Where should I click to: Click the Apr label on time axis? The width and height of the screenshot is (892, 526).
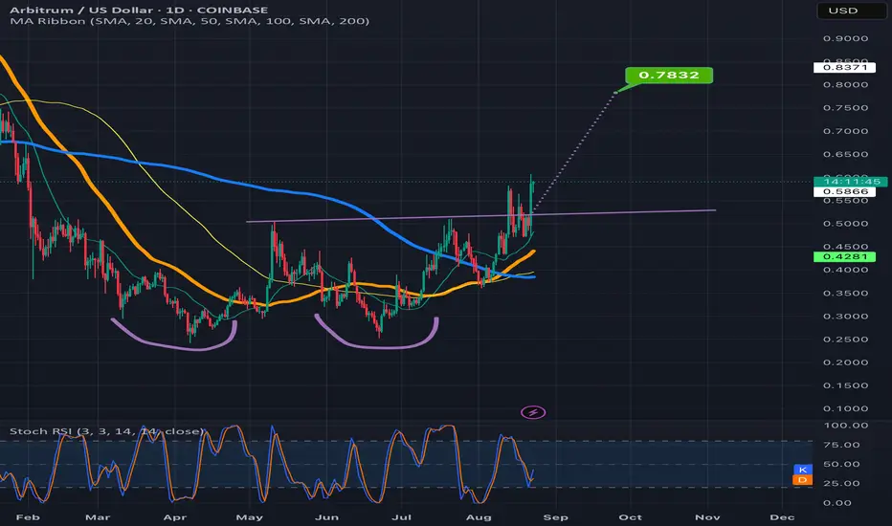coord(174,517)
